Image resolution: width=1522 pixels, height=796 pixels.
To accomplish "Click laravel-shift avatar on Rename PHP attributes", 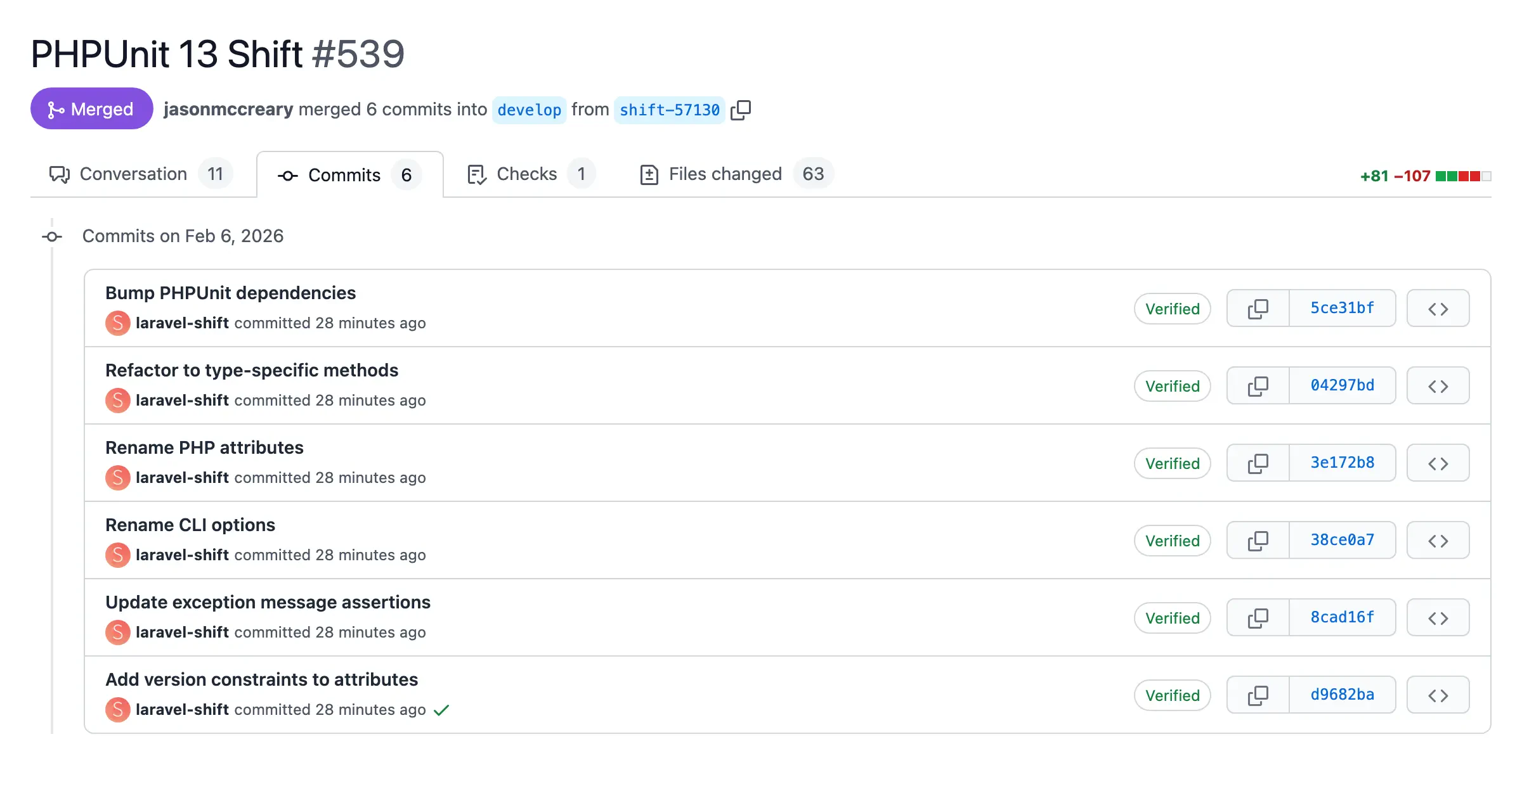I will tap(118, 478).
